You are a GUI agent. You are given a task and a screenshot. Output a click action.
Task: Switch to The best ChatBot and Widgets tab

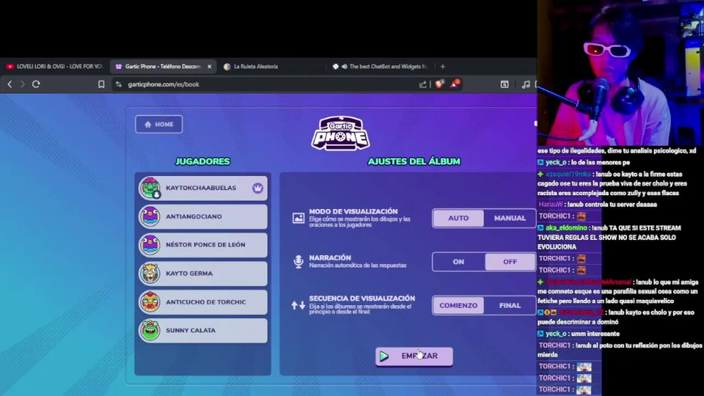380,67
